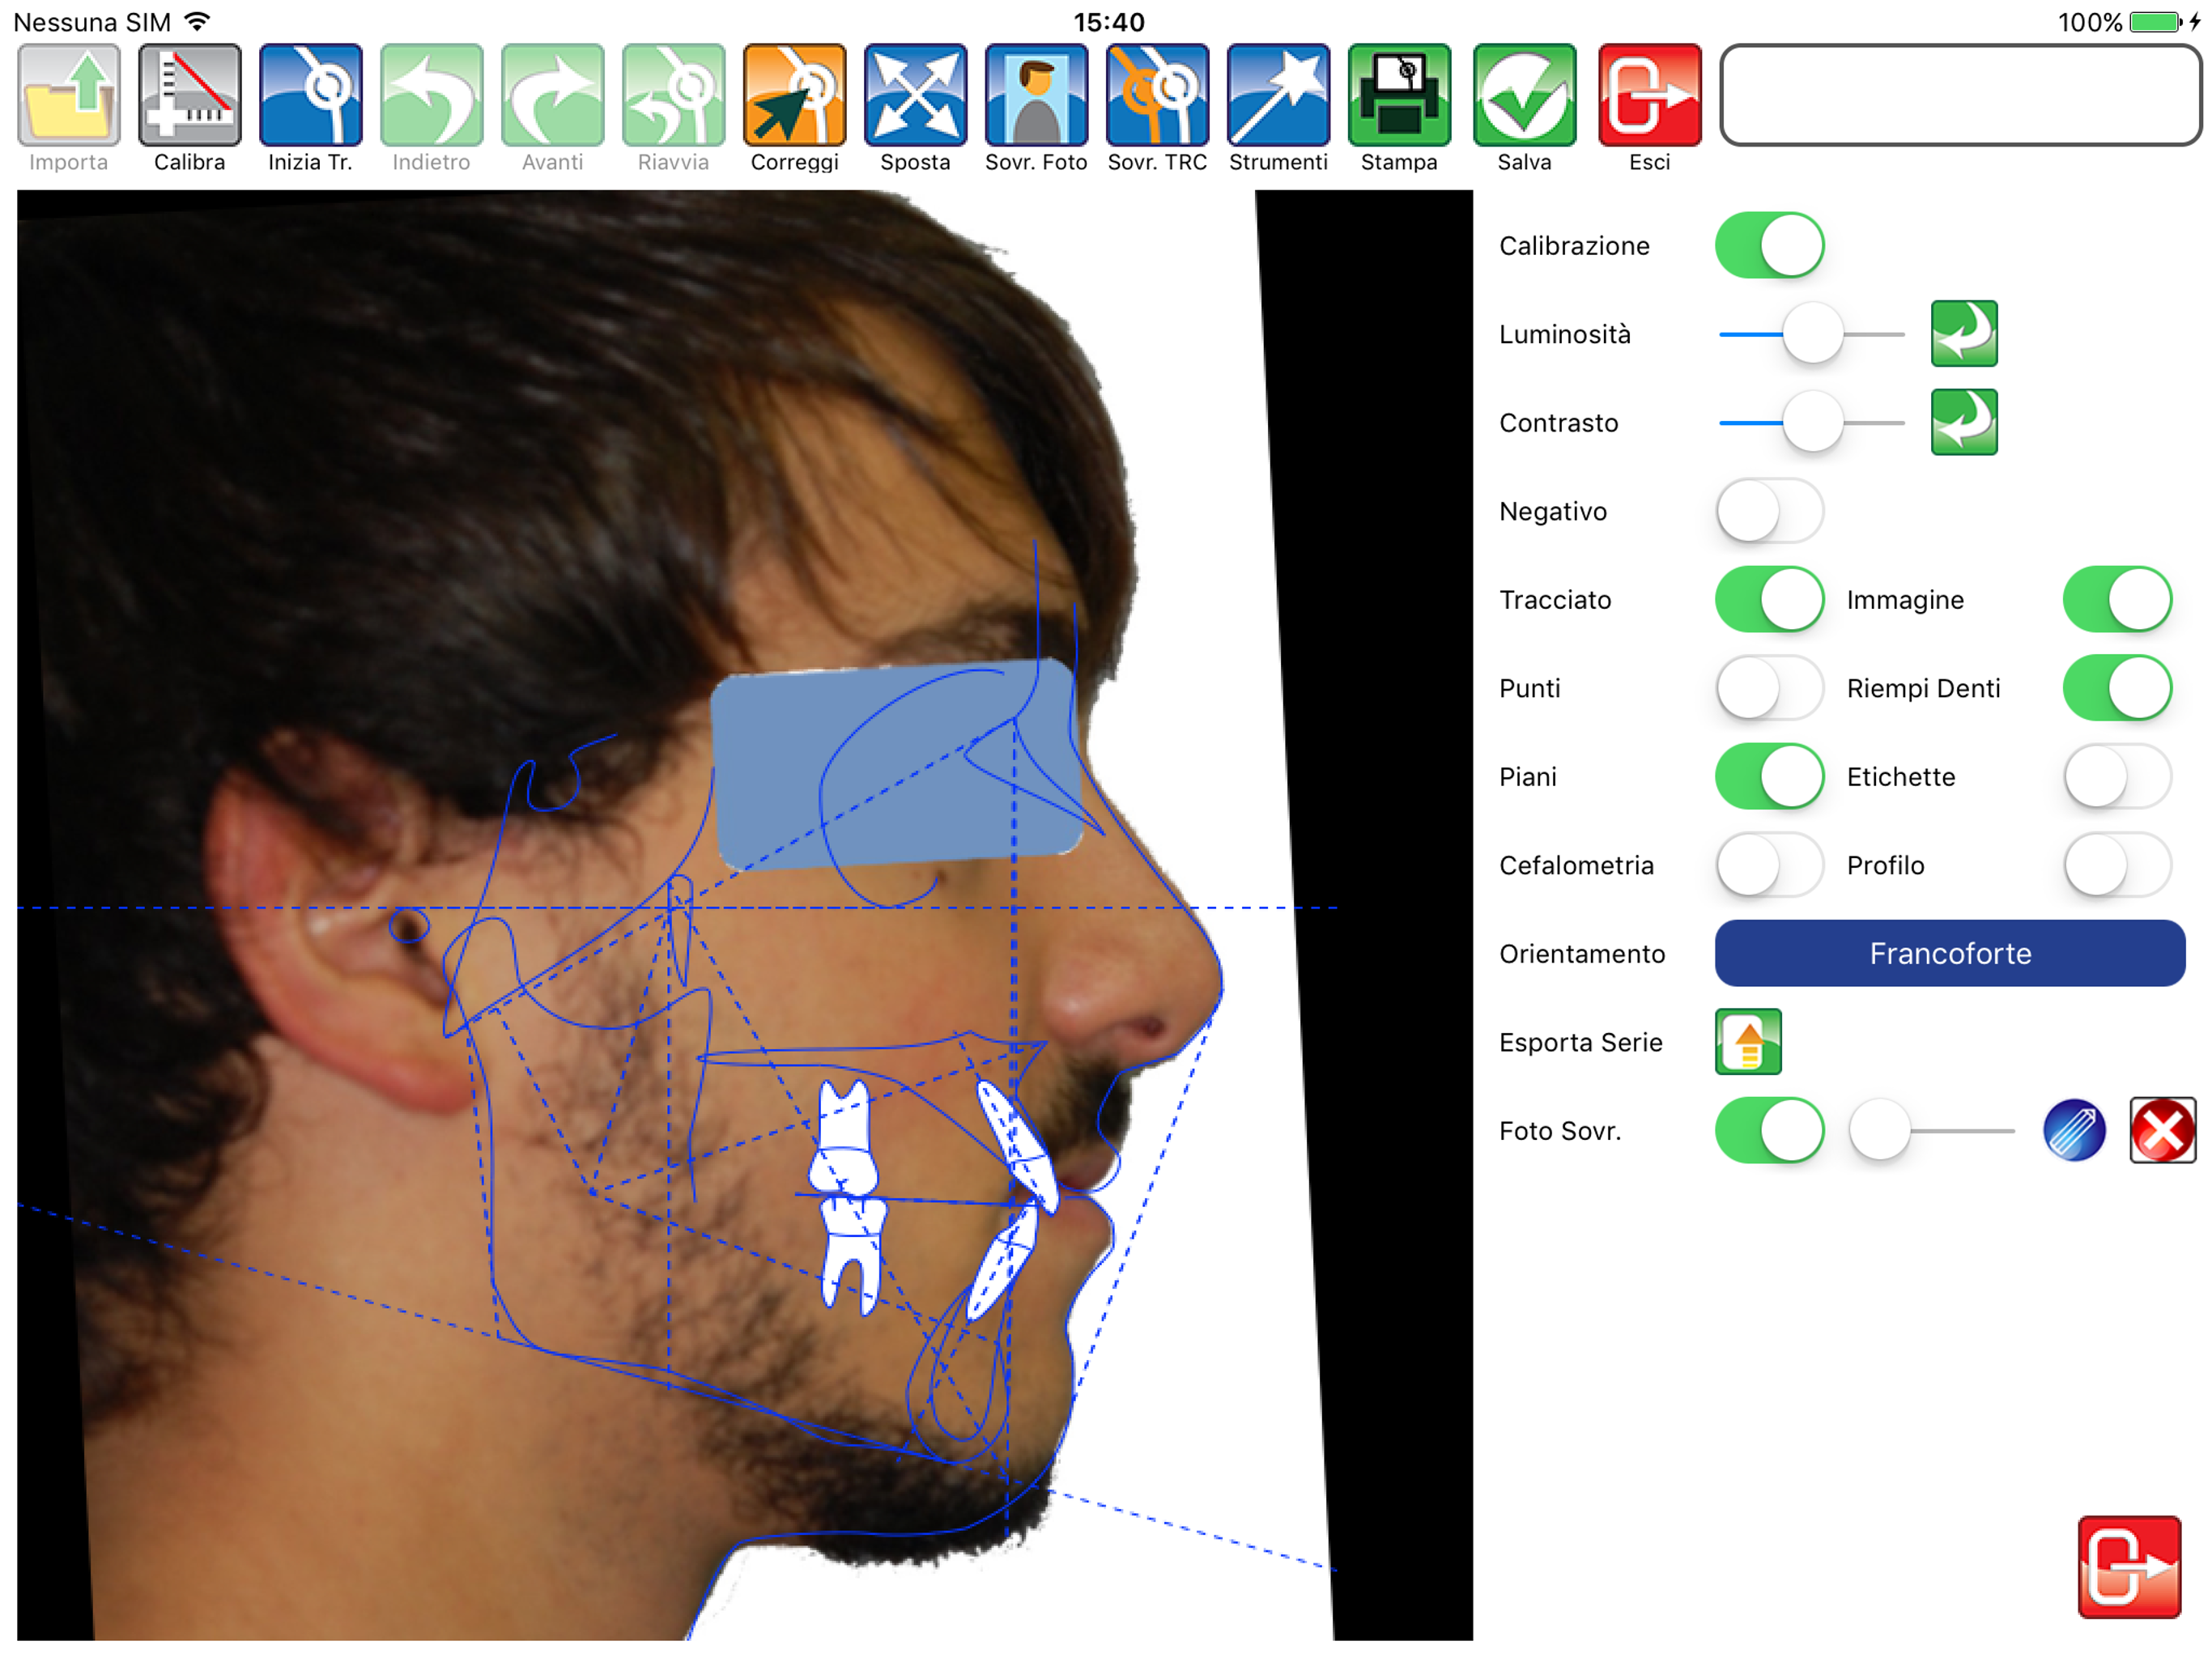The height and width of the screenshot is (1658, 2212).
Task: Open the Sovr. TRC superimposition tool
Action: coord(1157,96)
